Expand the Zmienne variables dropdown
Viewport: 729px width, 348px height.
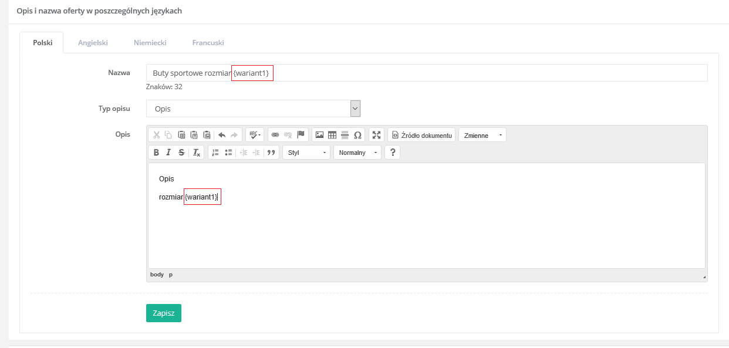(x=482, y=136)
